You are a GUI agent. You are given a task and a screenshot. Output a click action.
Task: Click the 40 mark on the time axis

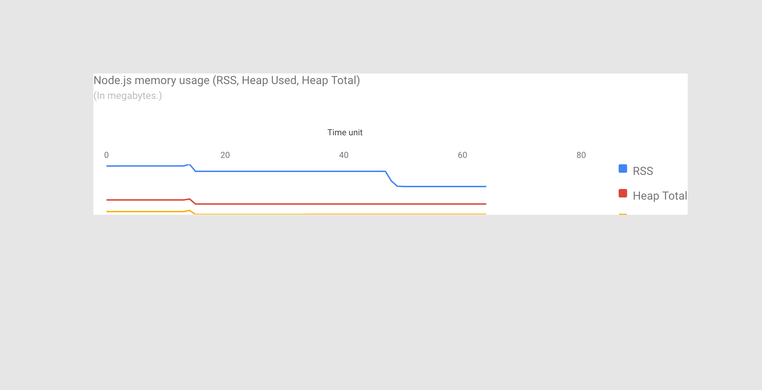[344, 155]
